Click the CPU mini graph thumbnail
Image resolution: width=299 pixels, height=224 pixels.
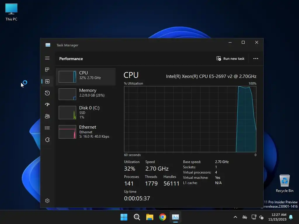tap(67, 77)
